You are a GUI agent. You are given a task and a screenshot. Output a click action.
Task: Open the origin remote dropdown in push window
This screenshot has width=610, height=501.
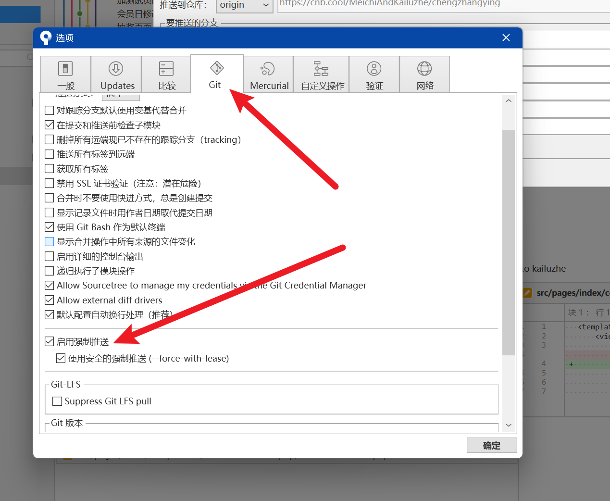244,5
